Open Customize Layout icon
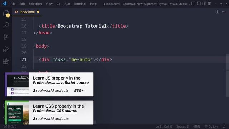Viewport: 229px width, 129px height. tap(210, 4)
